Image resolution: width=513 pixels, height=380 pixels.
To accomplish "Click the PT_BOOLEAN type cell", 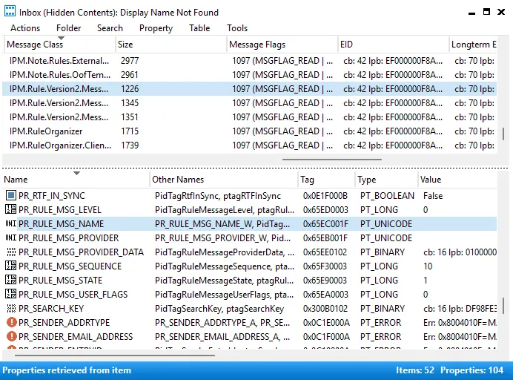I will 387,196.
